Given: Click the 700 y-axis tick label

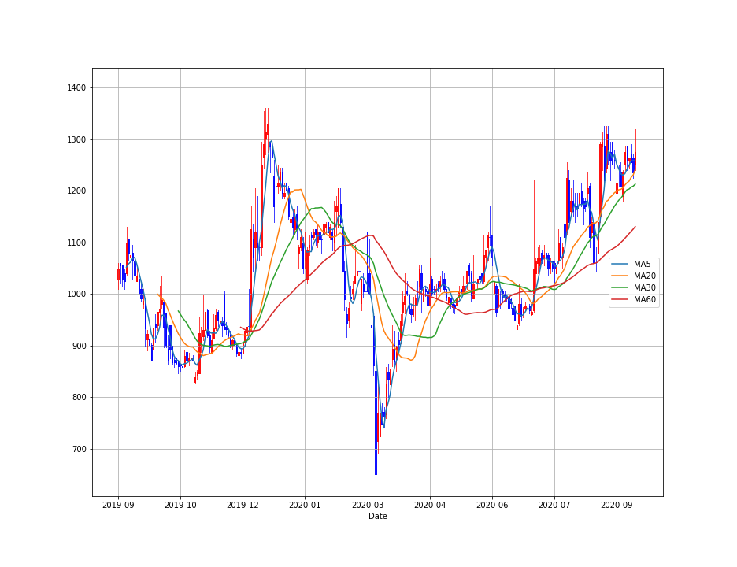Looking at the screenshot, I should [79, 449].
